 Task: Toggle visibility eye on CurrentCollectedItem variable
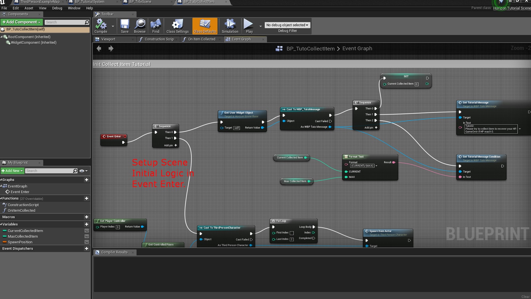click(x=87, y=231)
